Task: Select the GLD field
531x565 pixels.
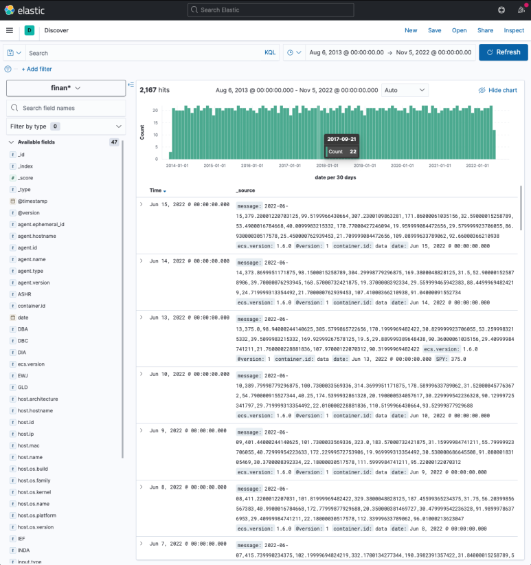Action: click(x=23, y=388)
